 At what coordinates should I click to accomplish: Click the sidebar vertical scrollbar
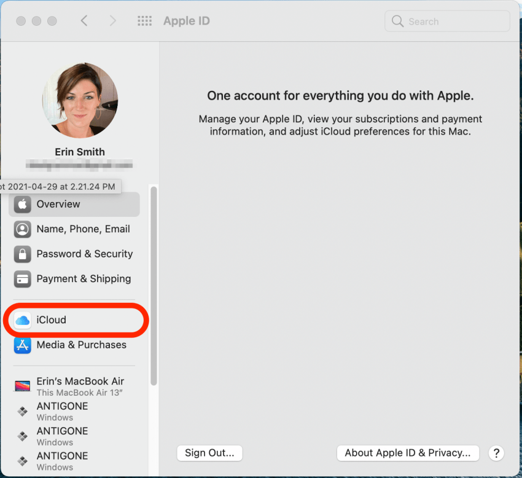(x=154, y=286)
